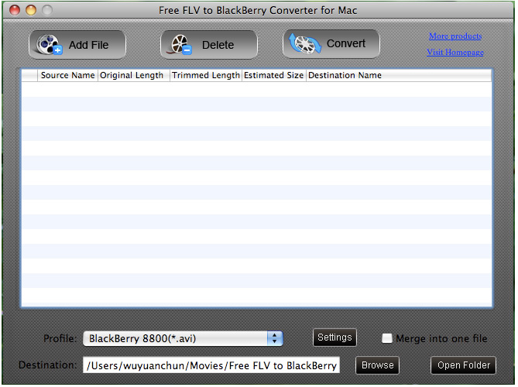The height and width of the screenshot is (387, 518).
Task: Click the Destination Name column header
Action: 345,76
